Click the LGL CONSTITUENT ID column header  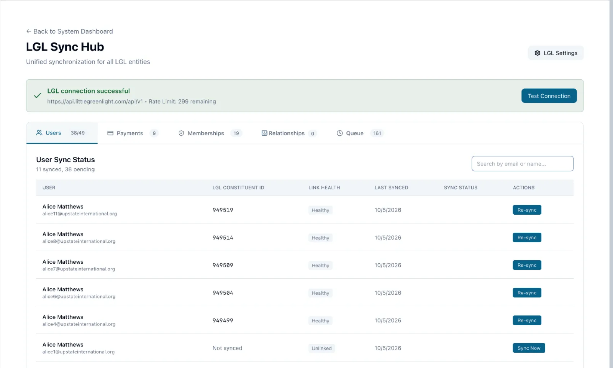(x=238, y=187)
